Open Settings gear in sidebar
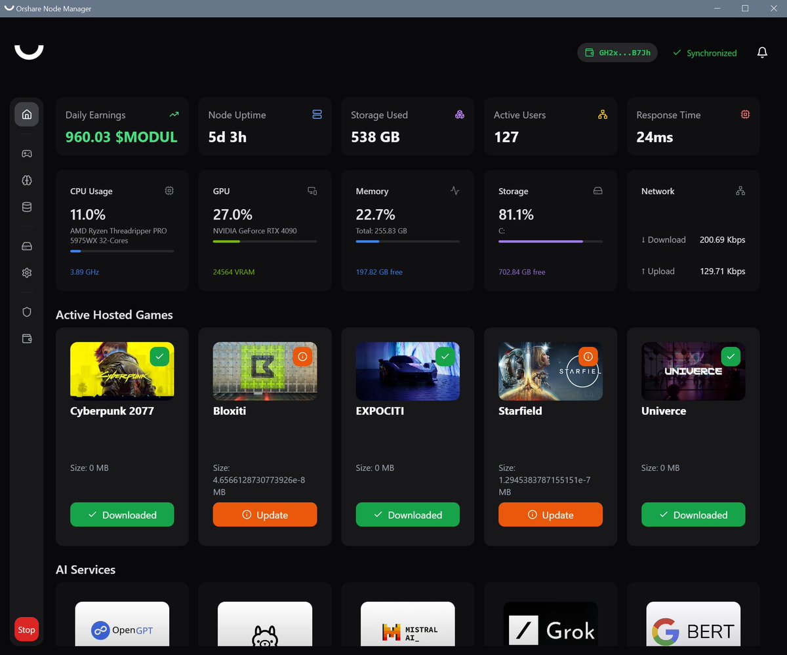This screenshot has height=655, width=787. coord(27,273)
